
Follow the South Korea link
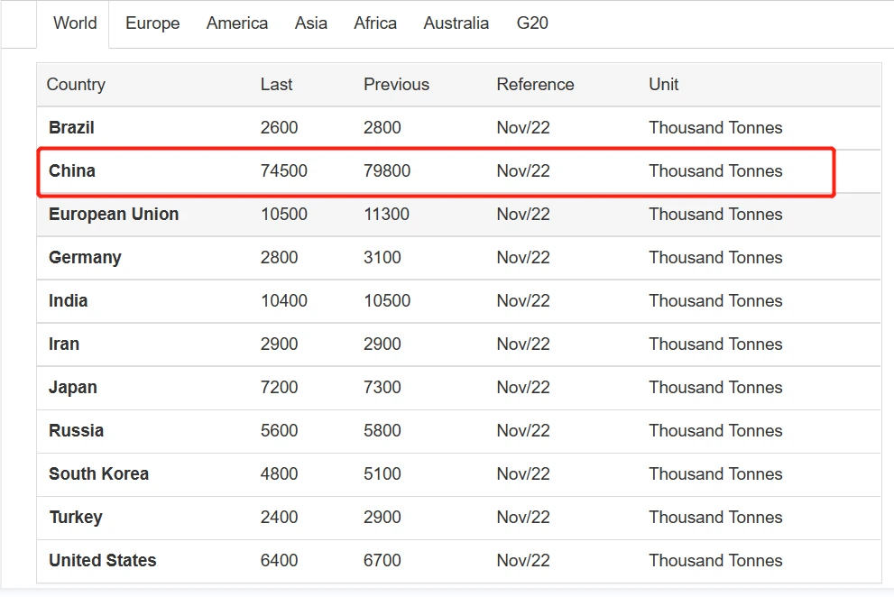point(98,473)
